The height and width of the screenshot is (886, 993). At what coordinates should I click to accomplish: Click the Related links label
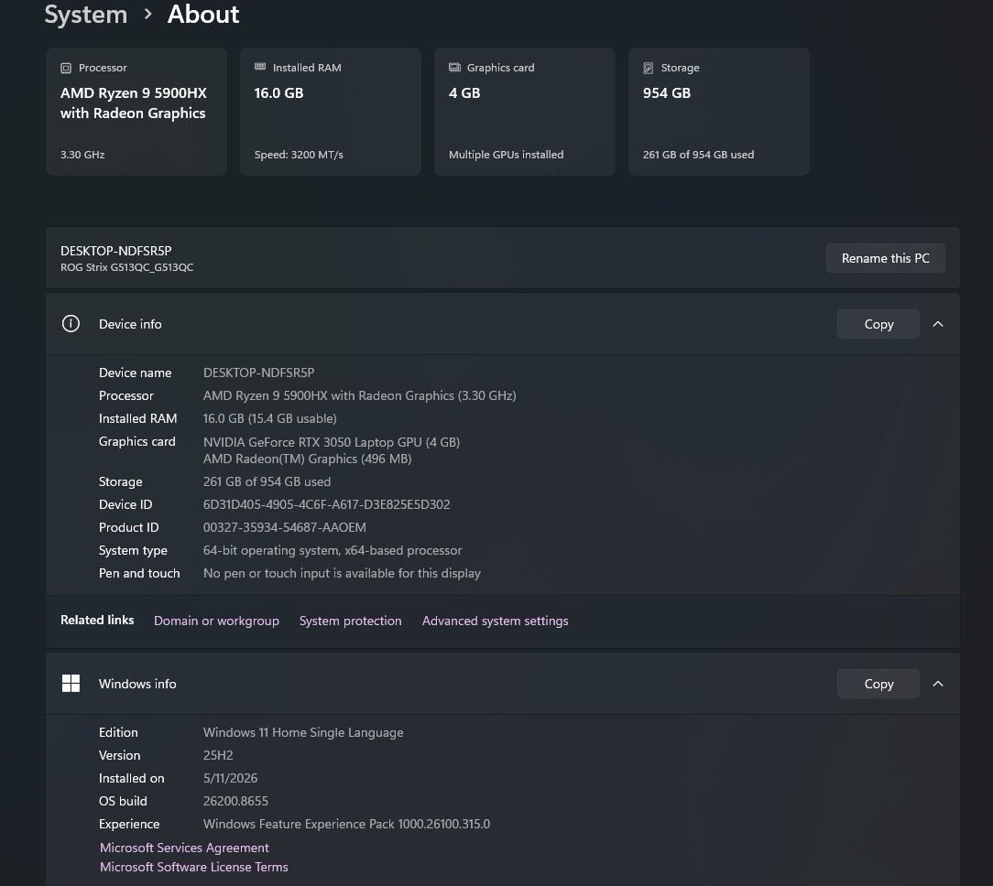(97, 621)
